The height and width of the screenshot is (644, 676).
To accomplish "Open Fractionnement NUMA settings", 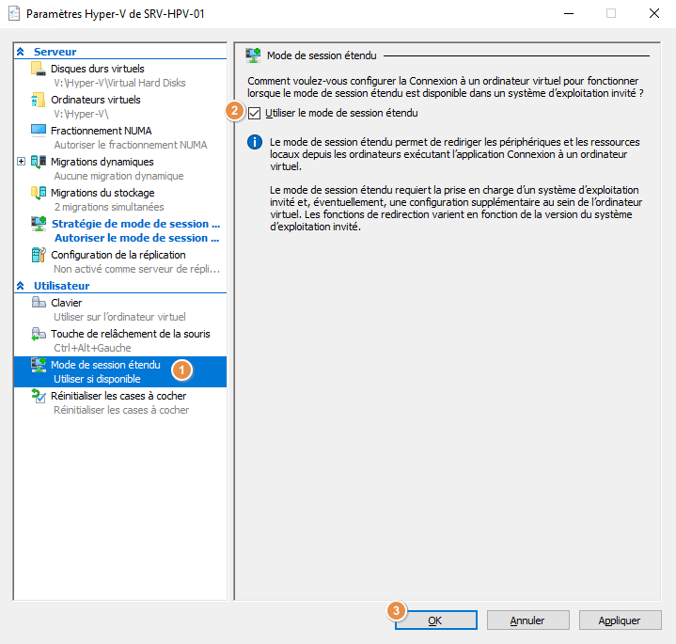I will [x=102, y=131].
